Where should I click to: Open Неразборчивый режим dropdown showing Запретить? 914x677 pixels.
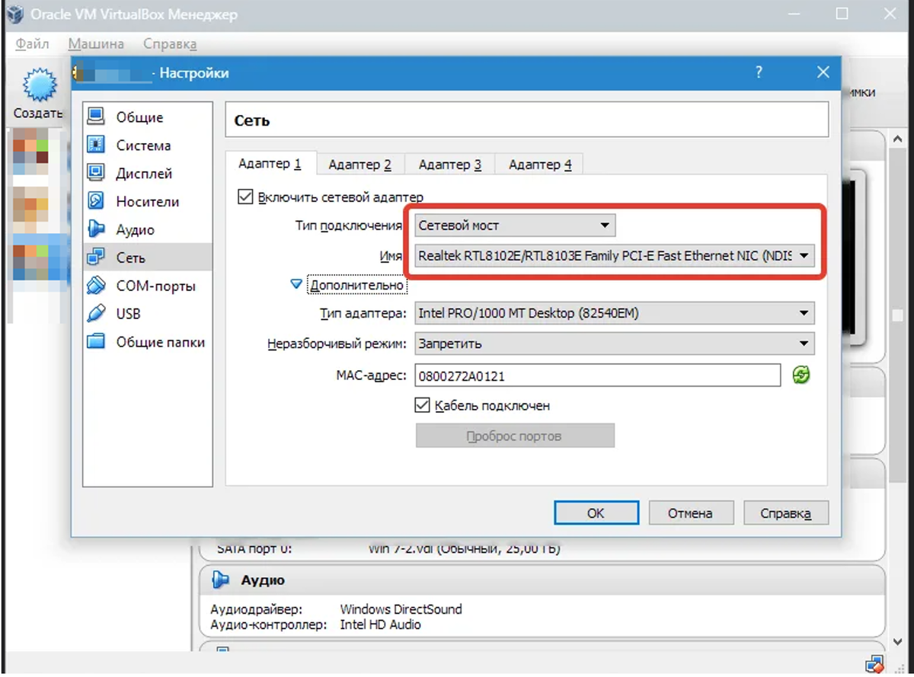615,343
